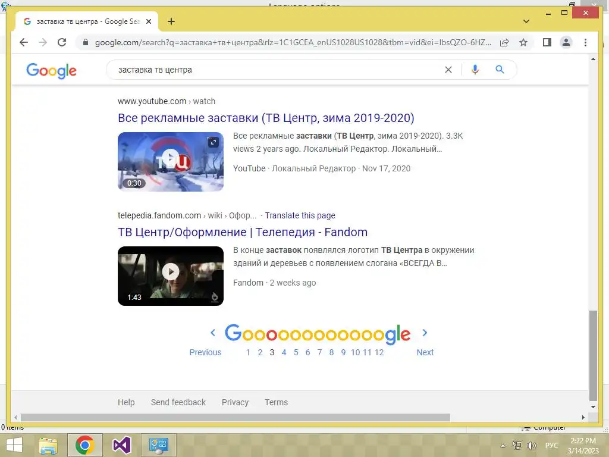The image size is (609, 457).
Task: Go back to the previous page in Chrome
Action: (24, 42)
